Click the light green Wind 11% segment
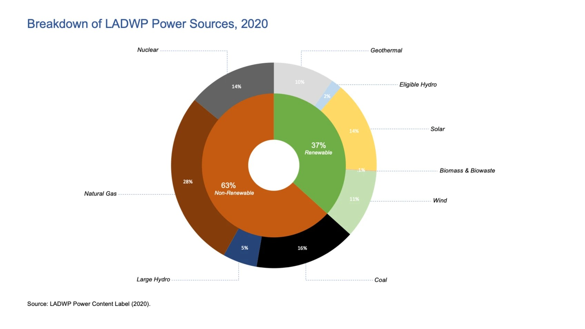The height and width of the screenshot is (329, 585). 354,199
